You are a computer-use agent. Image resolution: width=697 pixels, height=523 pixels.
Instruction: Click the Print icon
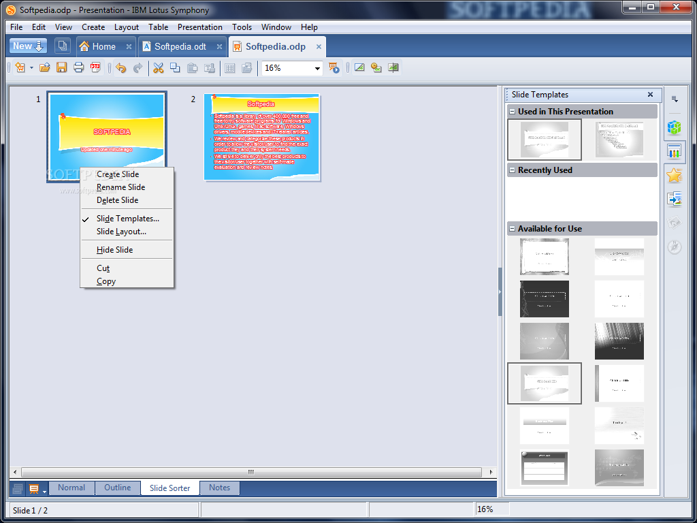78,67
